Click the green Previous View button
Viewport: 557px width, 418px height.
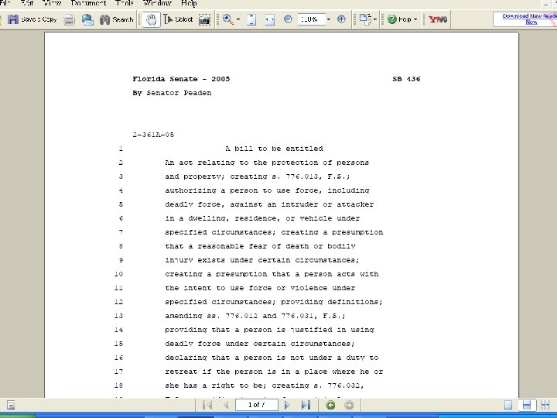coord(330,405)
